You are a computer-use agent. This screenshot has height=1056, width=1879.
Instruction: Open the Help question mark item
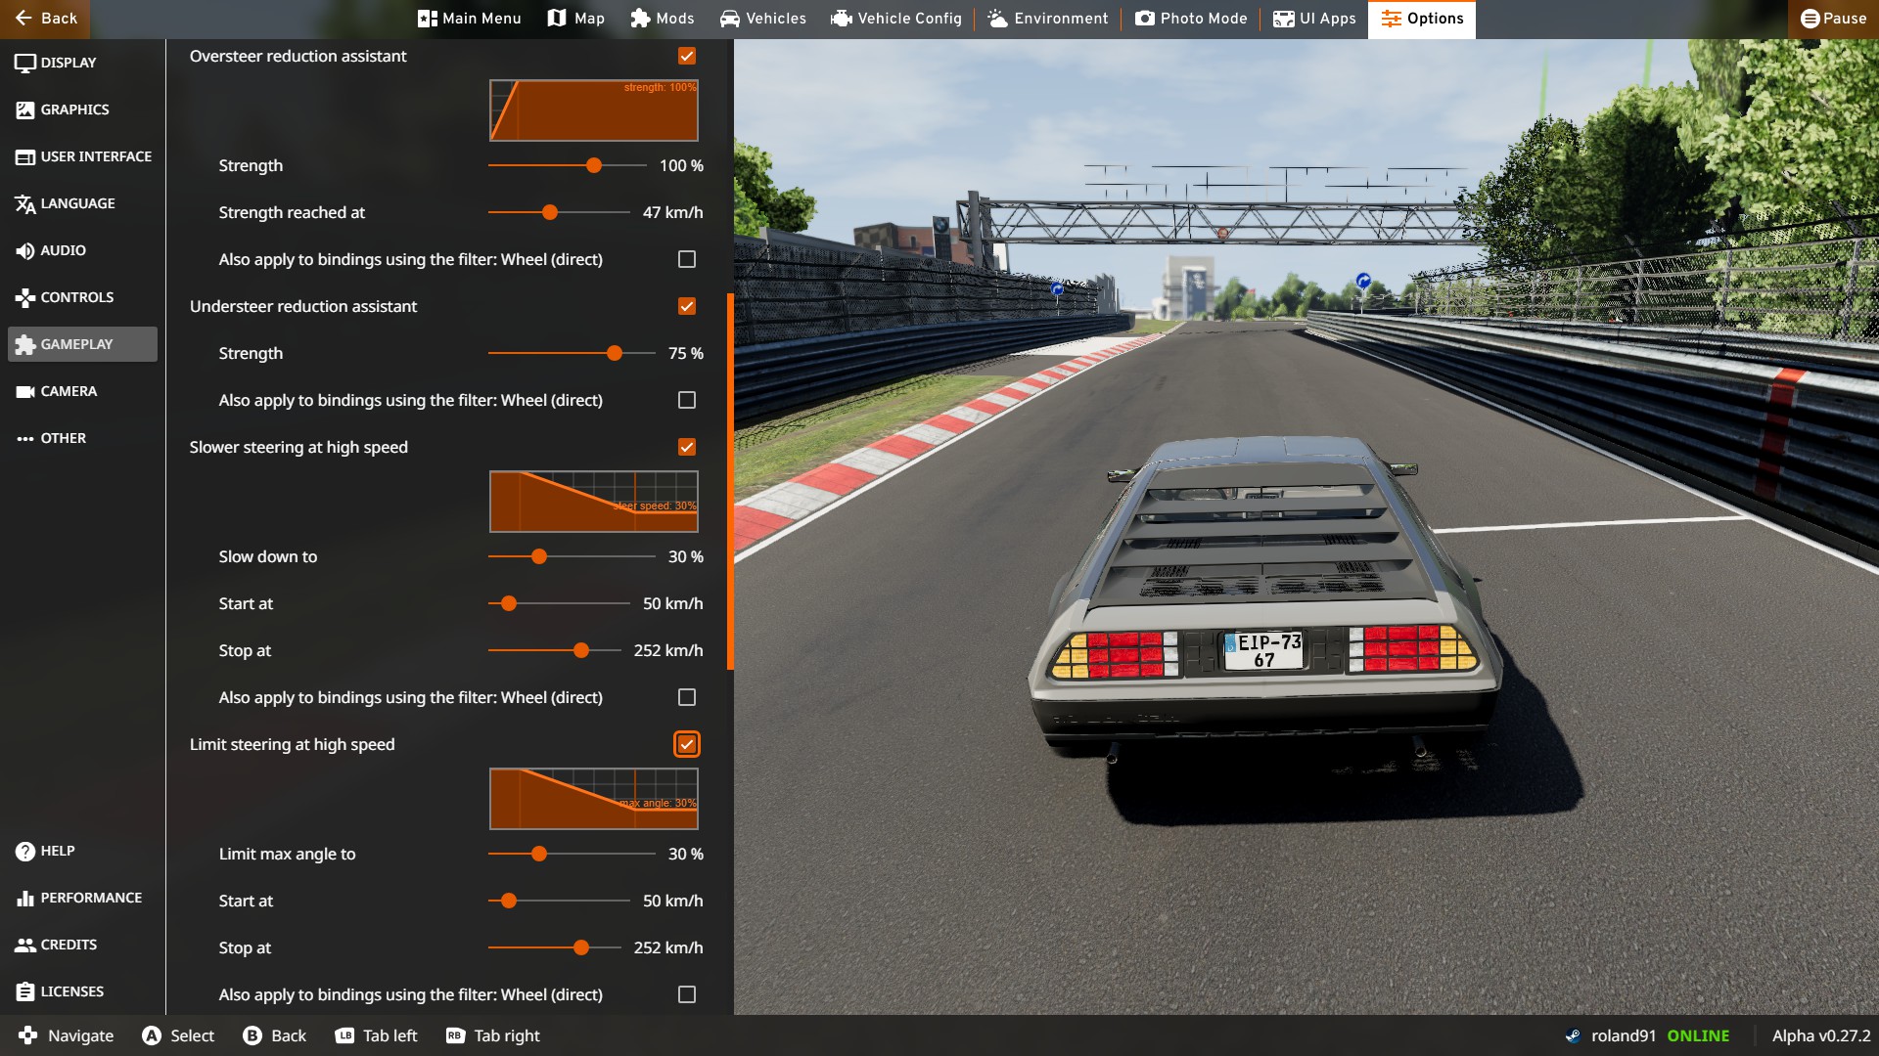pyautogui.click(x=25, y=852)
